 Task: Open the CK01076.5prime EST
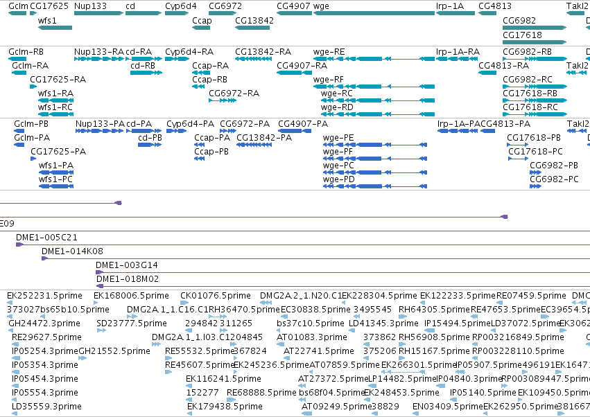click(183, 303)
